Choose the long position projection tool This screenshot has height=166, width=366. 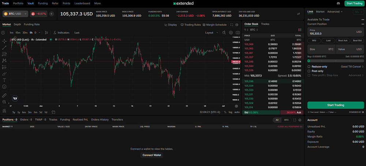4,67
